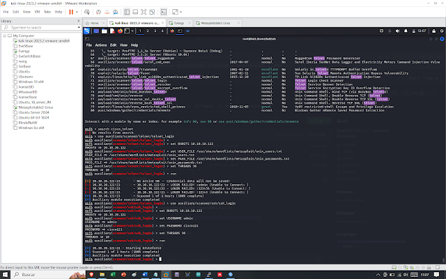Open the VMware View menu

26,12
